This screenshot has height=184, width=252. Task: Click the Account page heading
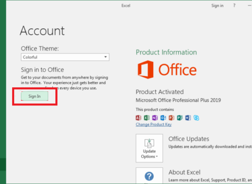(42, 31)
